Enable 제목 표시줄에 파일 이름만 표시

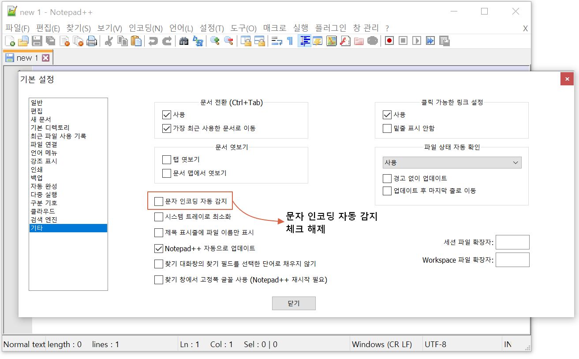click(159, 232)
